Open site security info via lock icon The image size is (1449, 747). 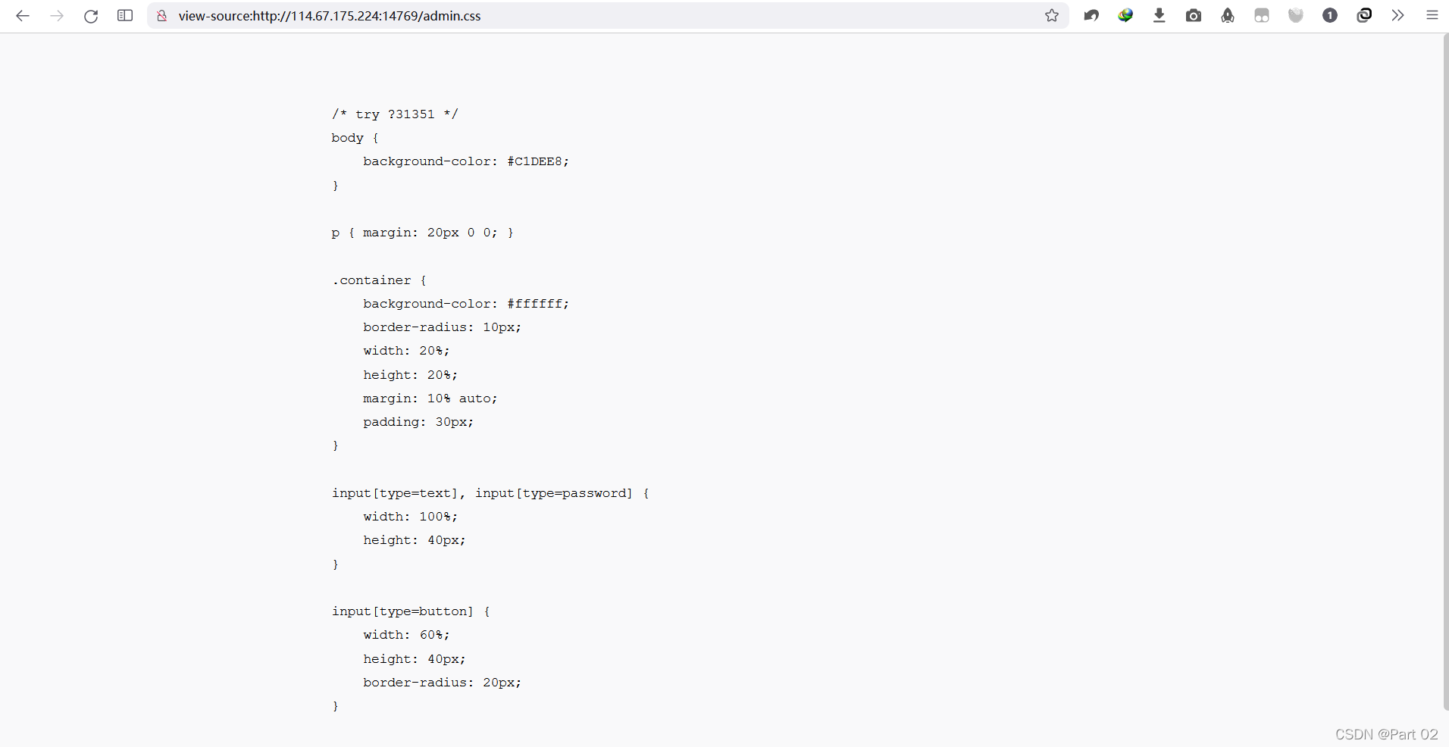pyautogui.click(x=161, y=16)
